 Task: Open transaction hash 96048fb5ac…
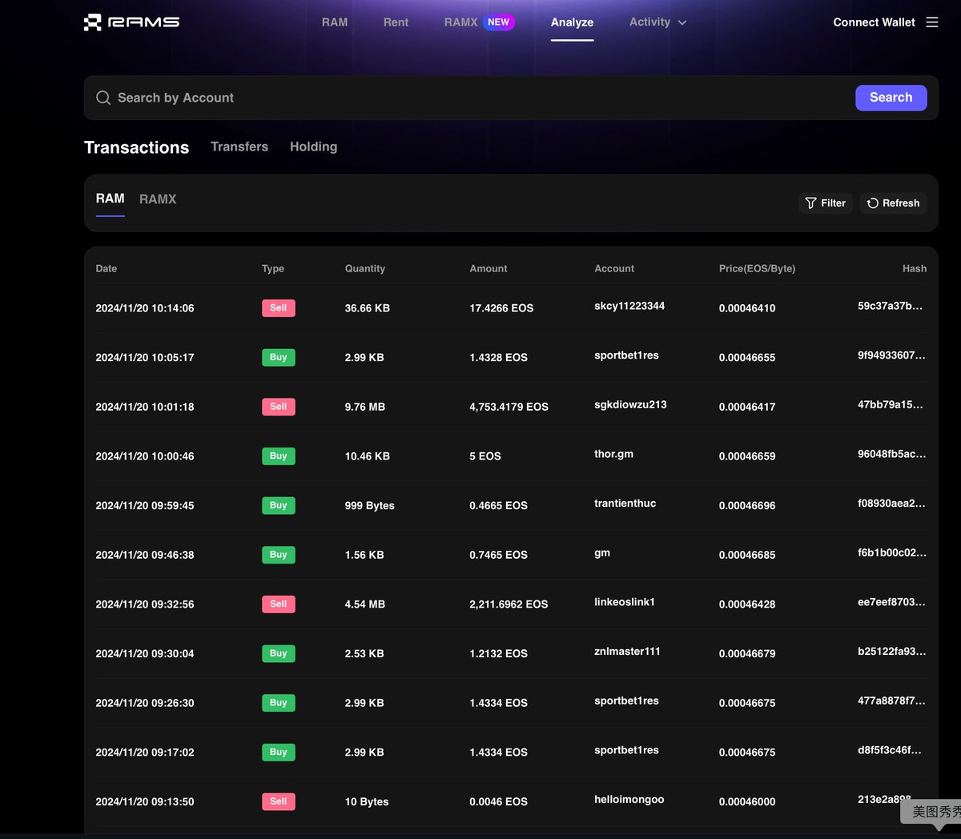(892, 454)
